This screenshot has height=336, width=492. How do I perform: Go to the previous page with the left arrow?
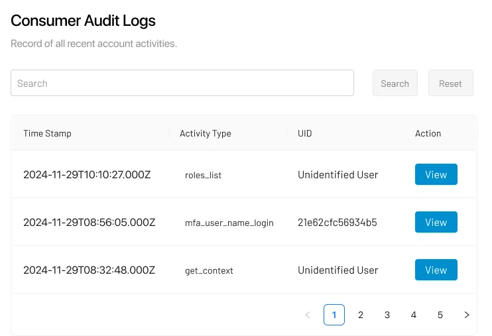[x=308, y=315]
